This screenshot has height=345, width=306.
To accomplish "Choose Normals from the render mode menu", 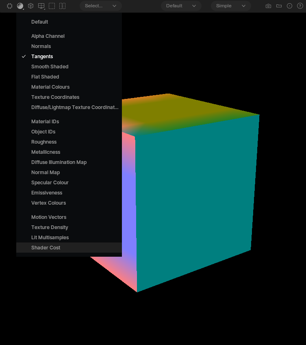I will [41, 46].
